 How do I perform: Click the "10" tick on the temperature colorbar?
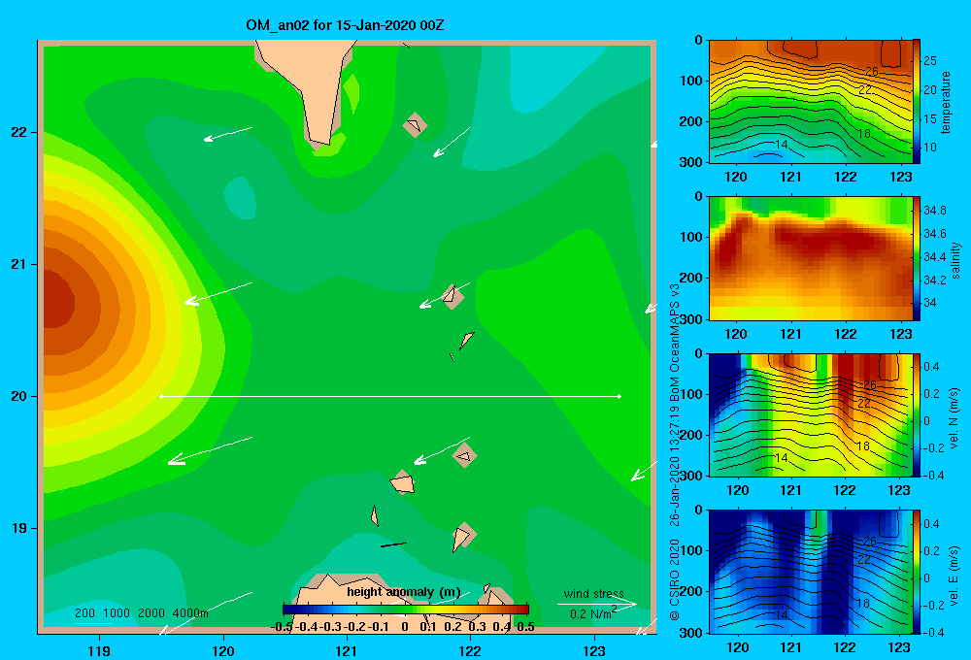click(930, 148)
